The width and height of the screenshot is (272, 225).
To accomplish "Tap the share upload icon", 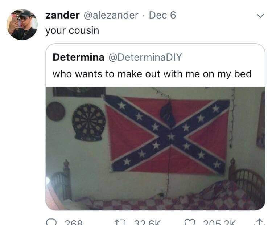I will coord(260,222).
